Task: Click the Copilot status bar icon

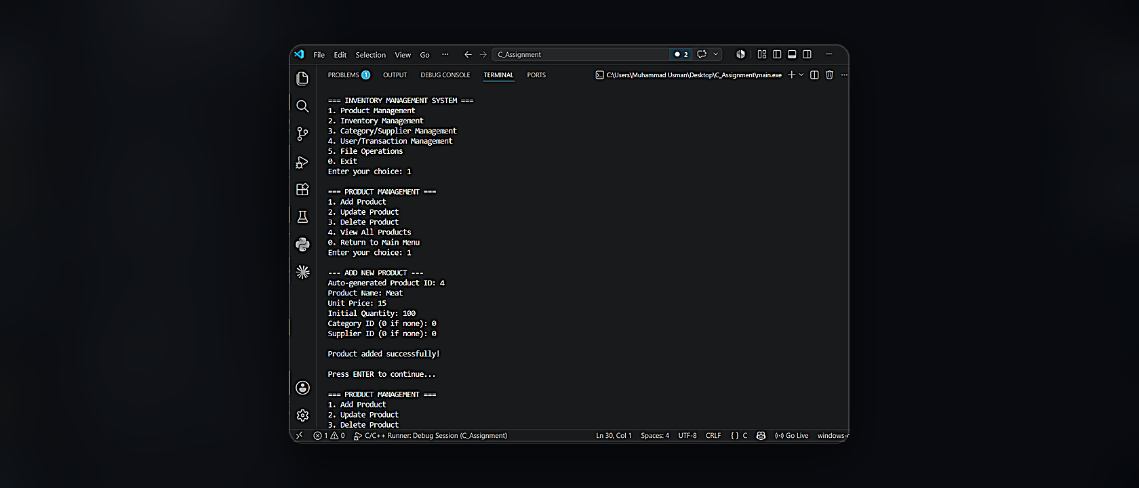Action: point(761,436)
